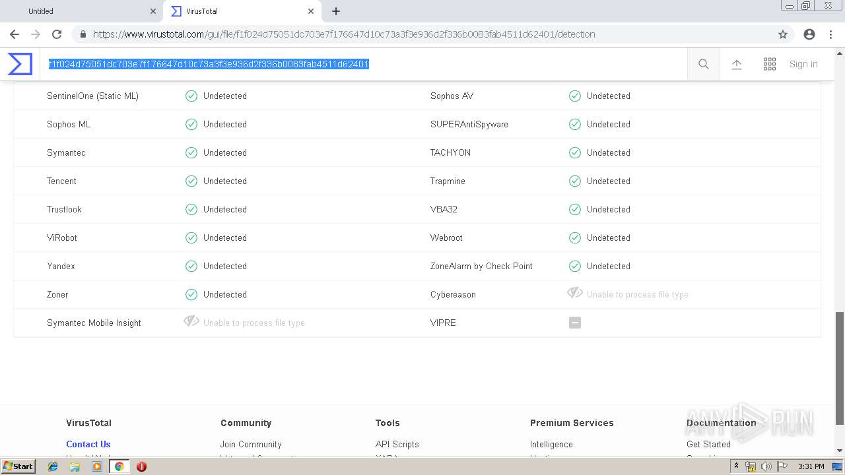Click Trapmine Undetected check icon
845x475 pixels.
tap(575, 181)
